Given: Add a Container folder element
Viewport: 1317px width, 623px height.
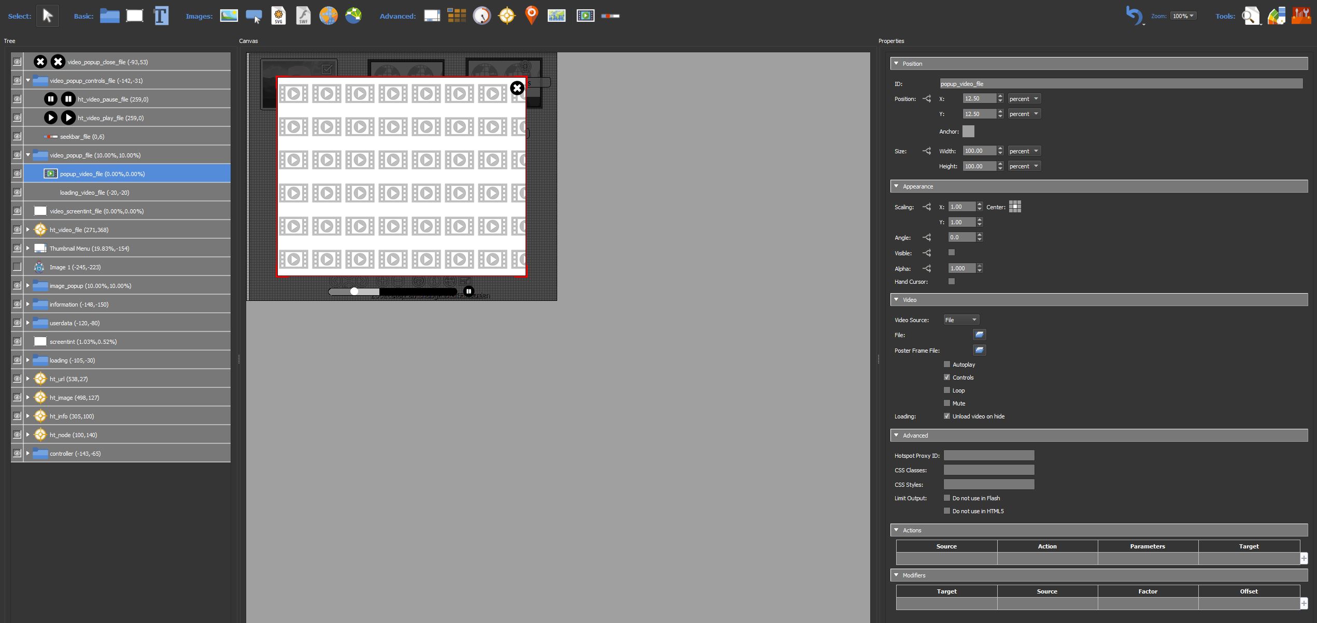Looking at the screenshot, I should [x=109, y=16].
